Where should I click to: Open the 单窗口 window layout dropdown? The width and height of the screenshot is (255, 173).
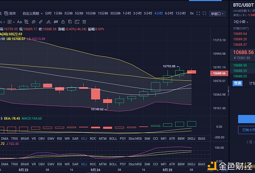[217, 14]
